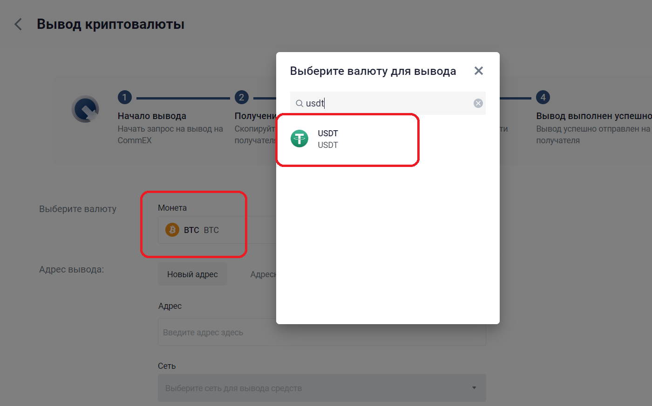
Task: Switch to the partially hidden Адресн… tab
Action: [263, 274]
